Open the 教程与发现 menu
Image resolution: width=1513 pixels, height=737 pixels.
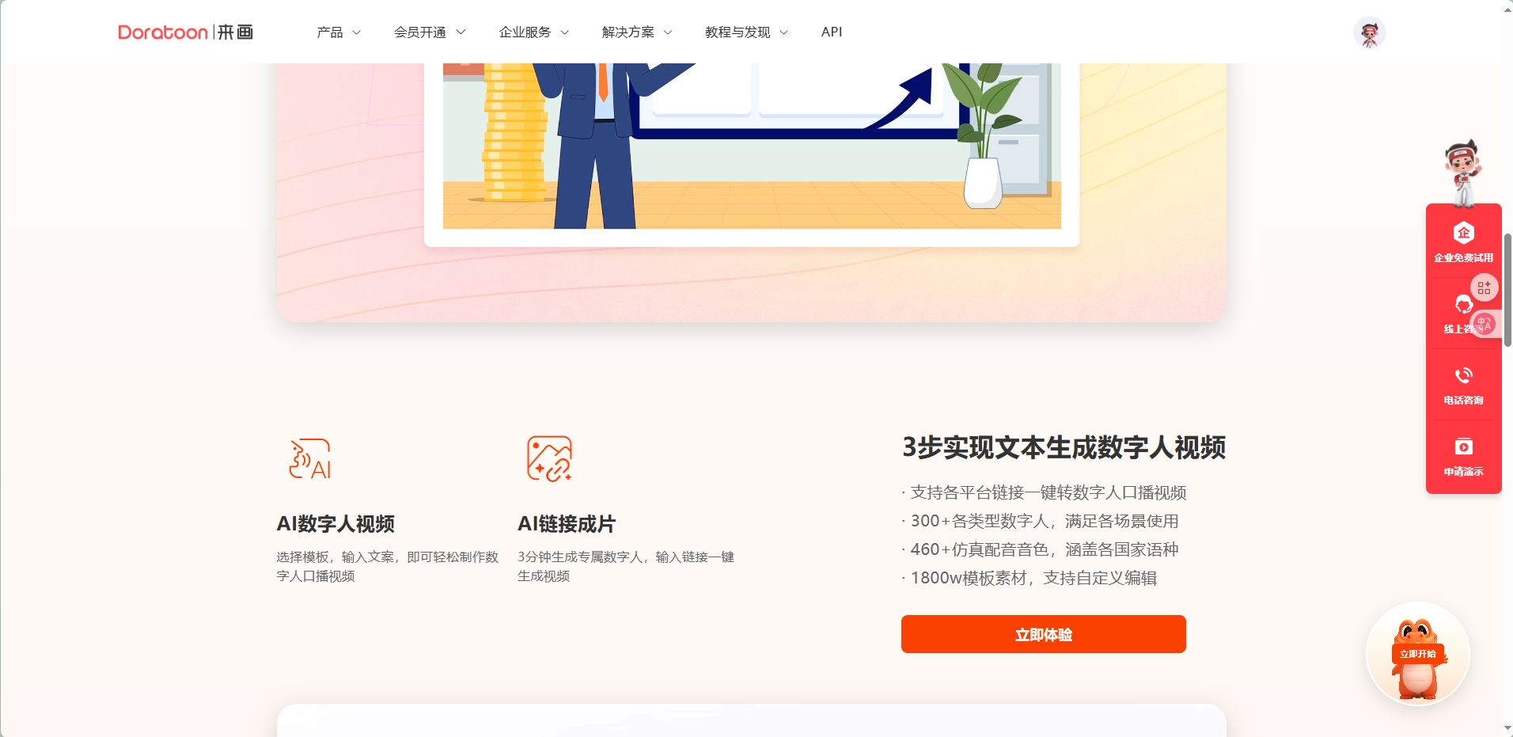coord(746,32)
